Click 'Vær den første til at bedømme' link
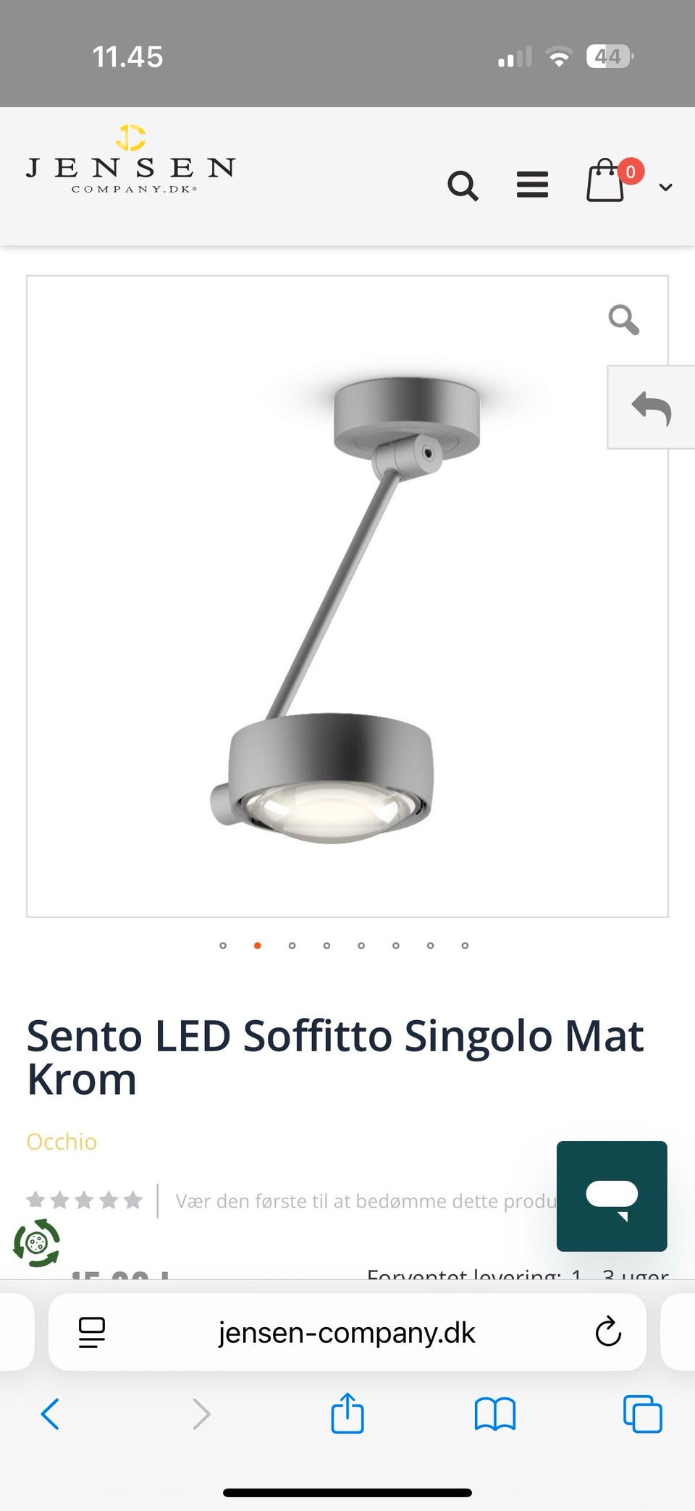The height and width of the screenshot is (1511, 695). click(x=366, y=1201)
